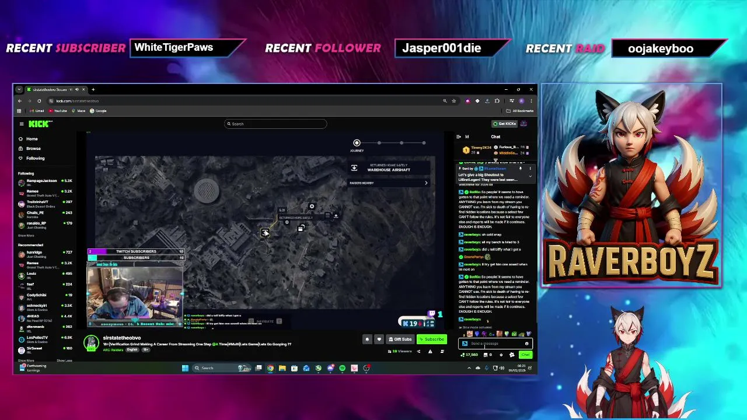
Task: Open CodySchibi recommended channel
Action: click(x=45, y=296)
